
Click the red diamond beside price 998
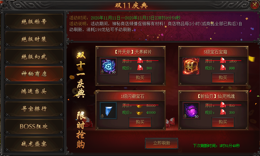223,68
